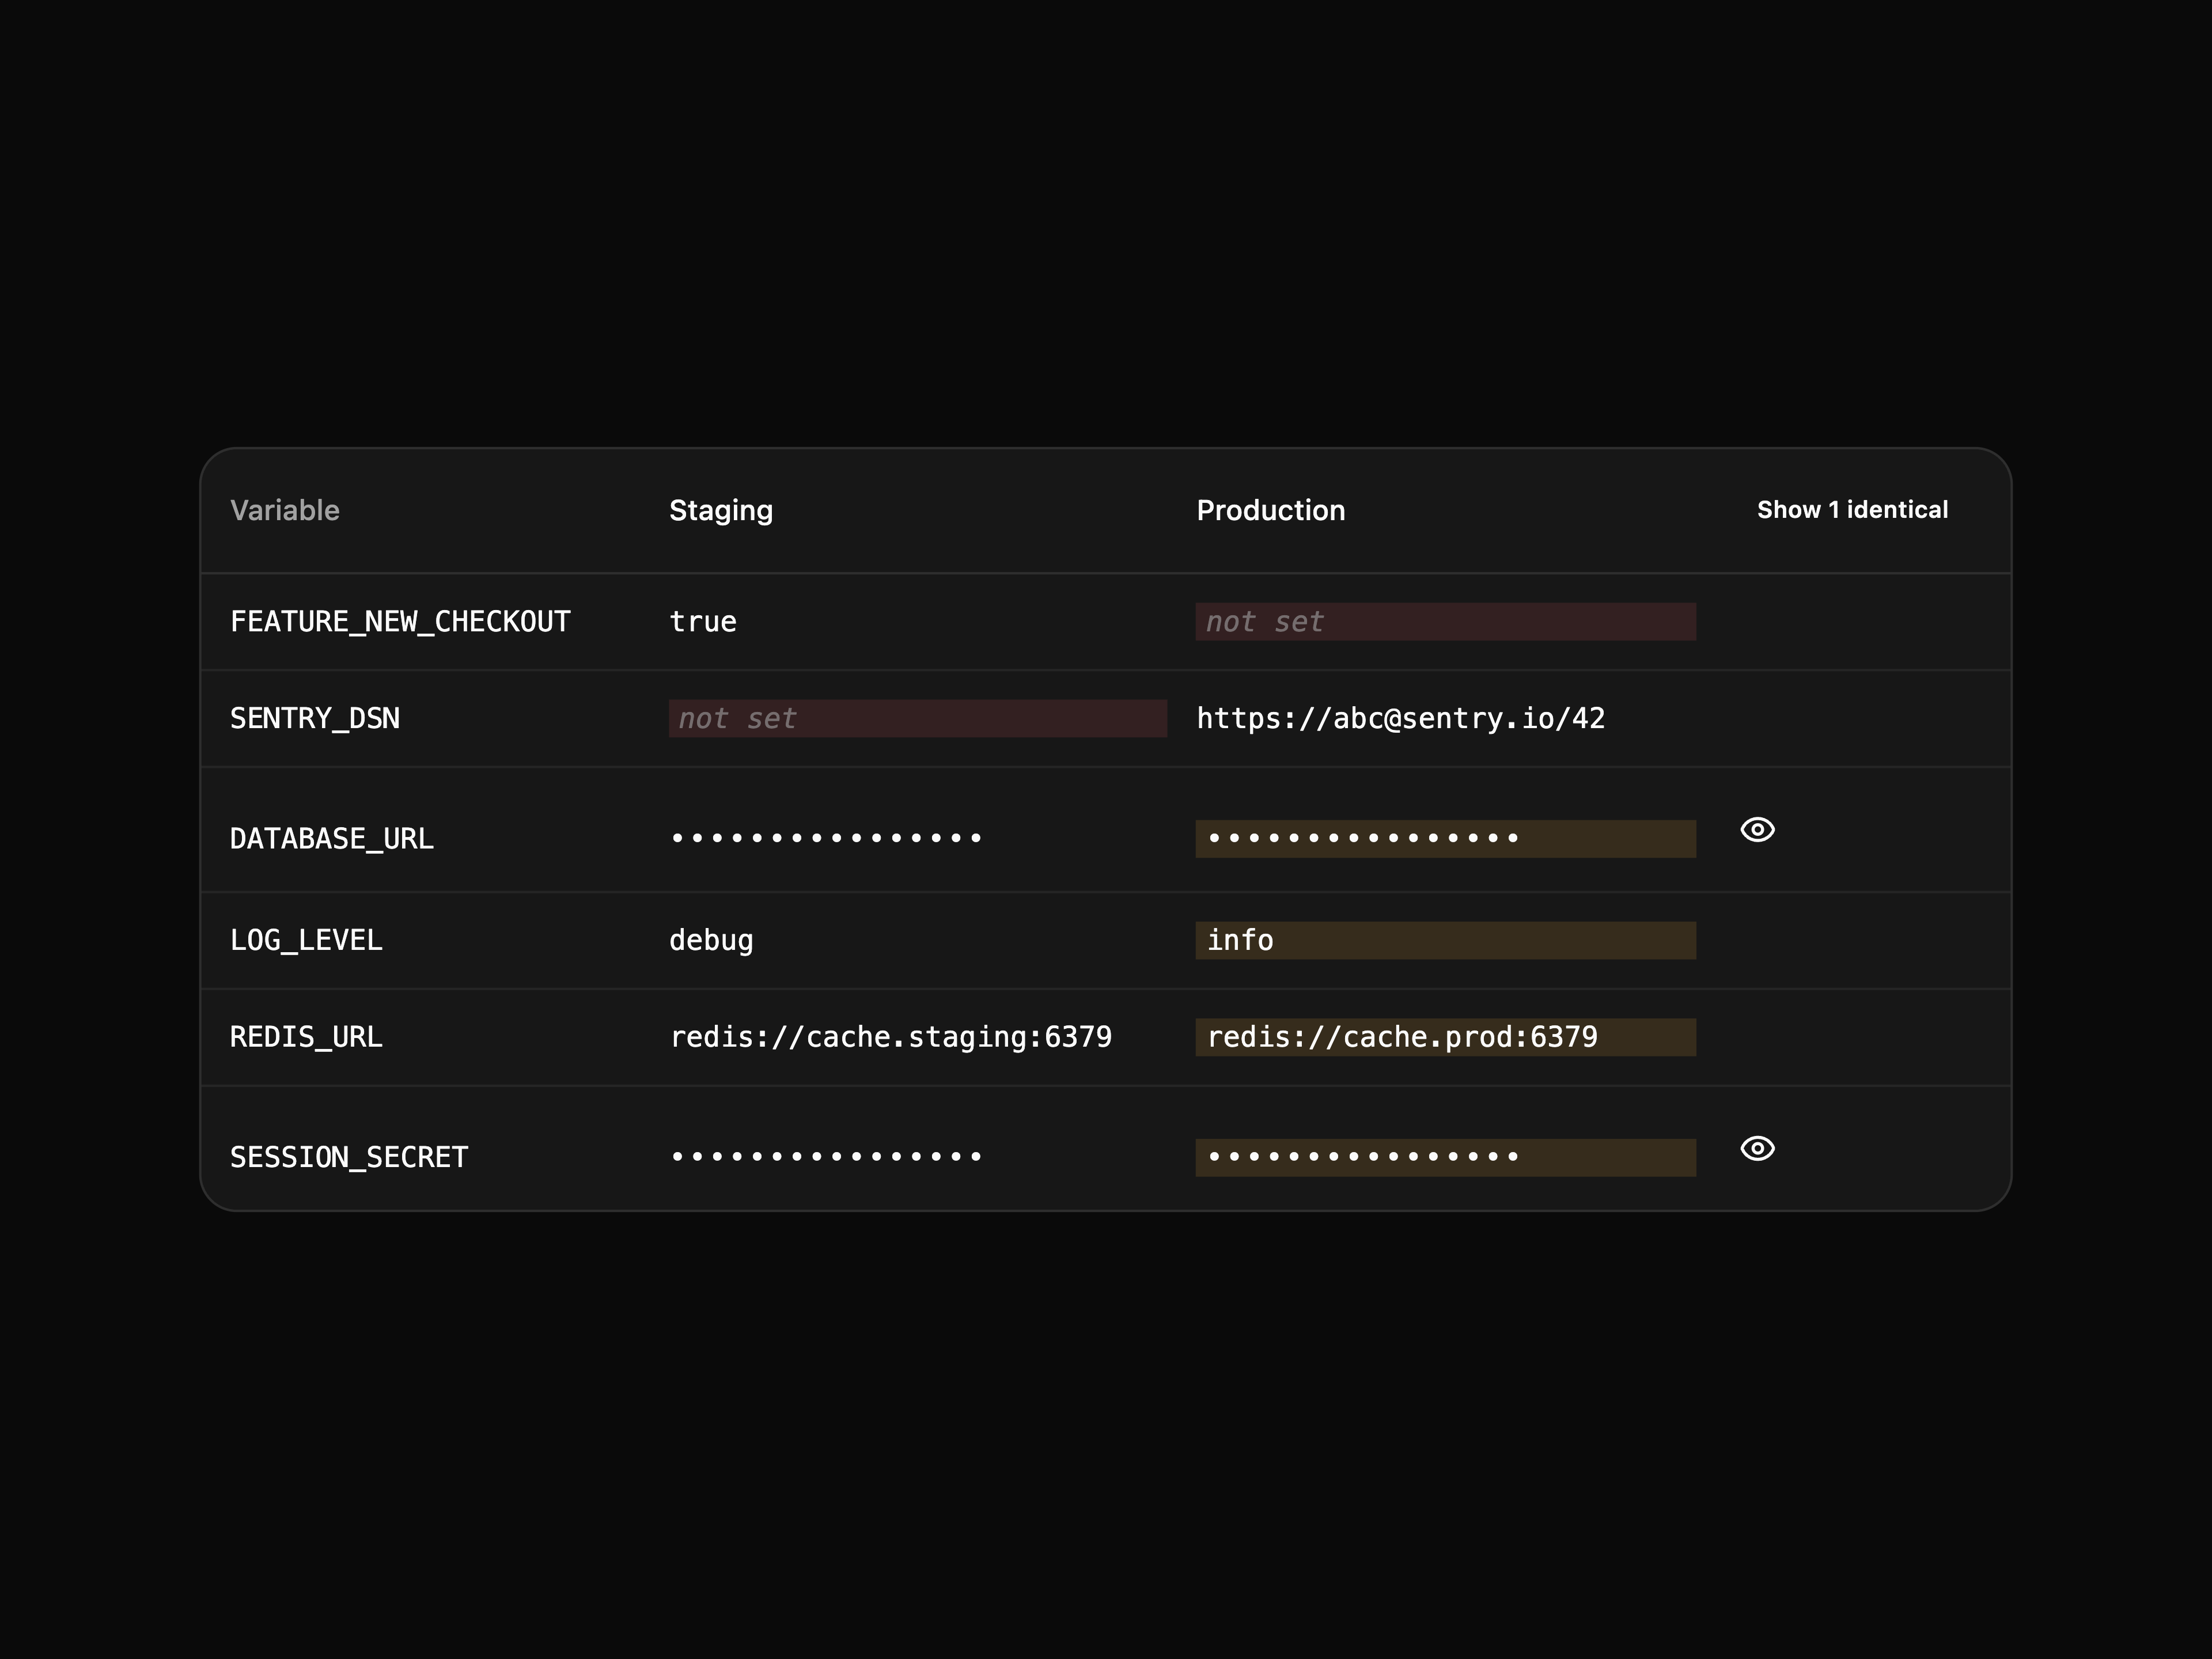This screenshot has width=2212, height=1659.
Task: Select the Staging column header
Action: (x=721, y=510)
